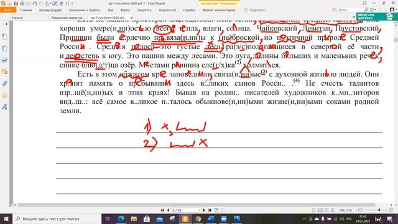Open the Поделиться ribbon tab
The width and height of the screenshot is (398, 224).
tap(167, 10)
